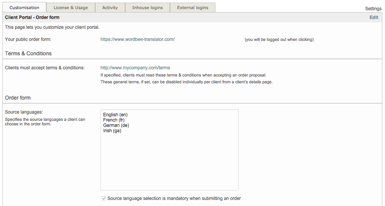Go to the Activity tab

pyautogui.click(x=110, y=8)
